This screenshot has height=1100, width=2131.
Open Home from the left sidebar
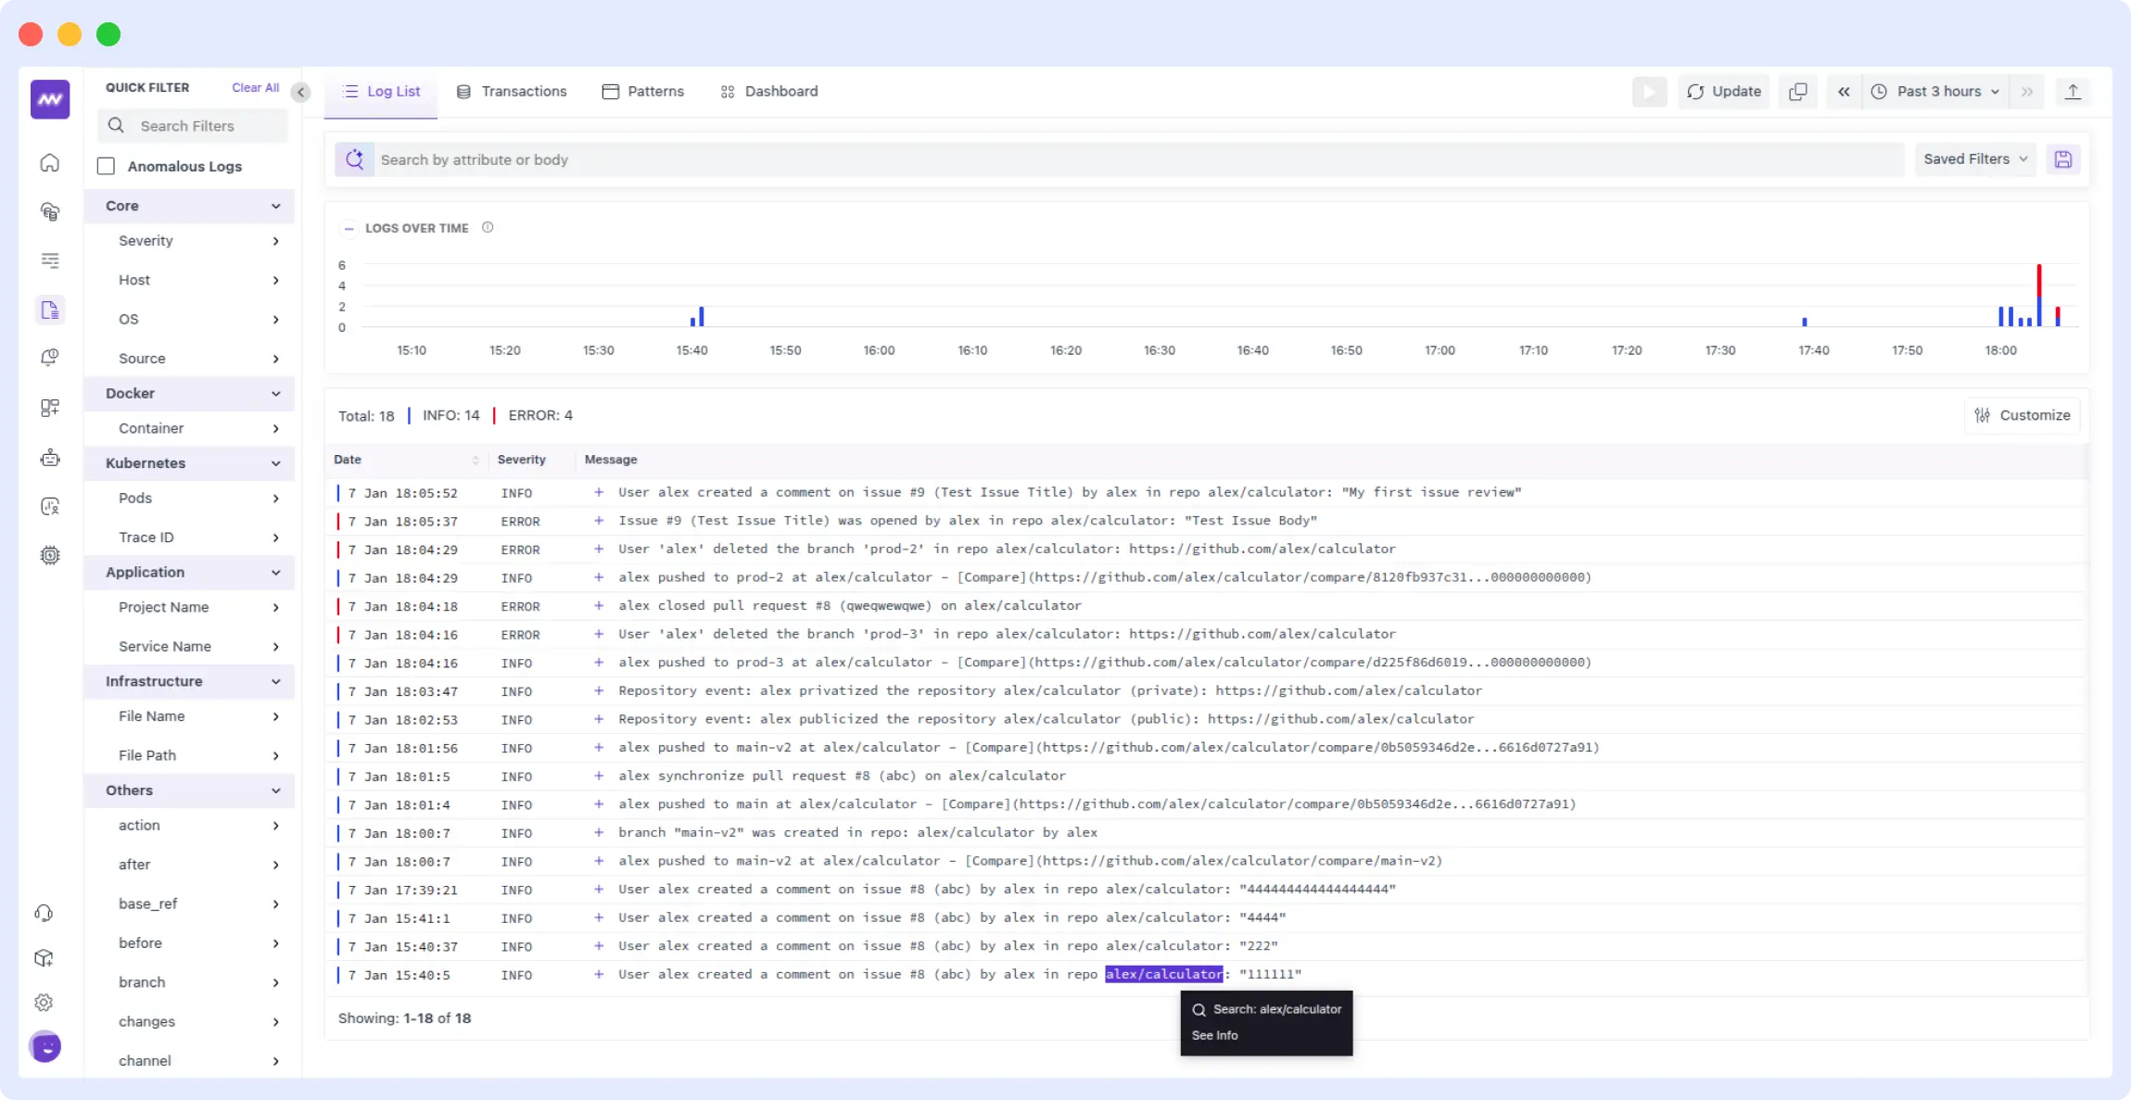coord(50,162)
